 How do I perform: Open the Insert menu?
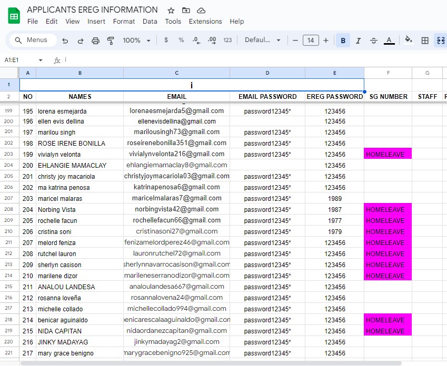(x=96, y=22)
